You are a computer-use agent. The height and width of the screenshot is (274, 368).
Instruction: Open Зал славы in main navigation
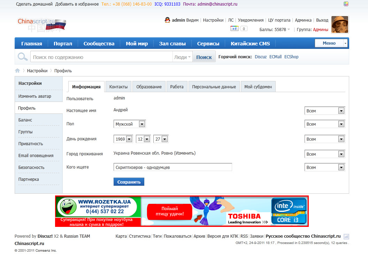pyautogui.click(x=172, y=44)
